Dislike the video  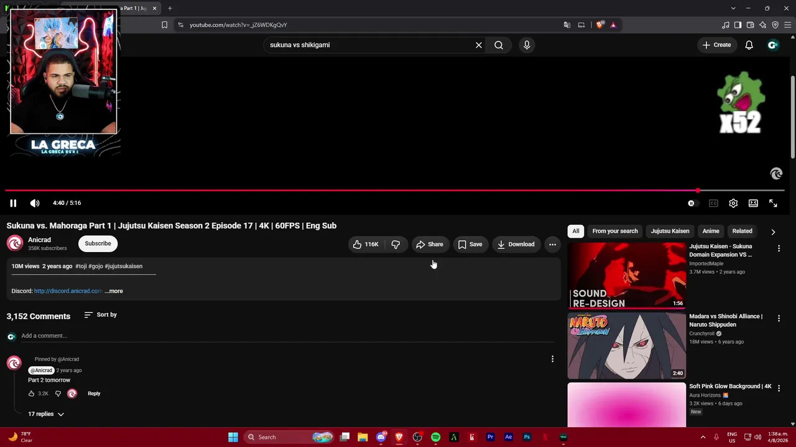[396, 245]
